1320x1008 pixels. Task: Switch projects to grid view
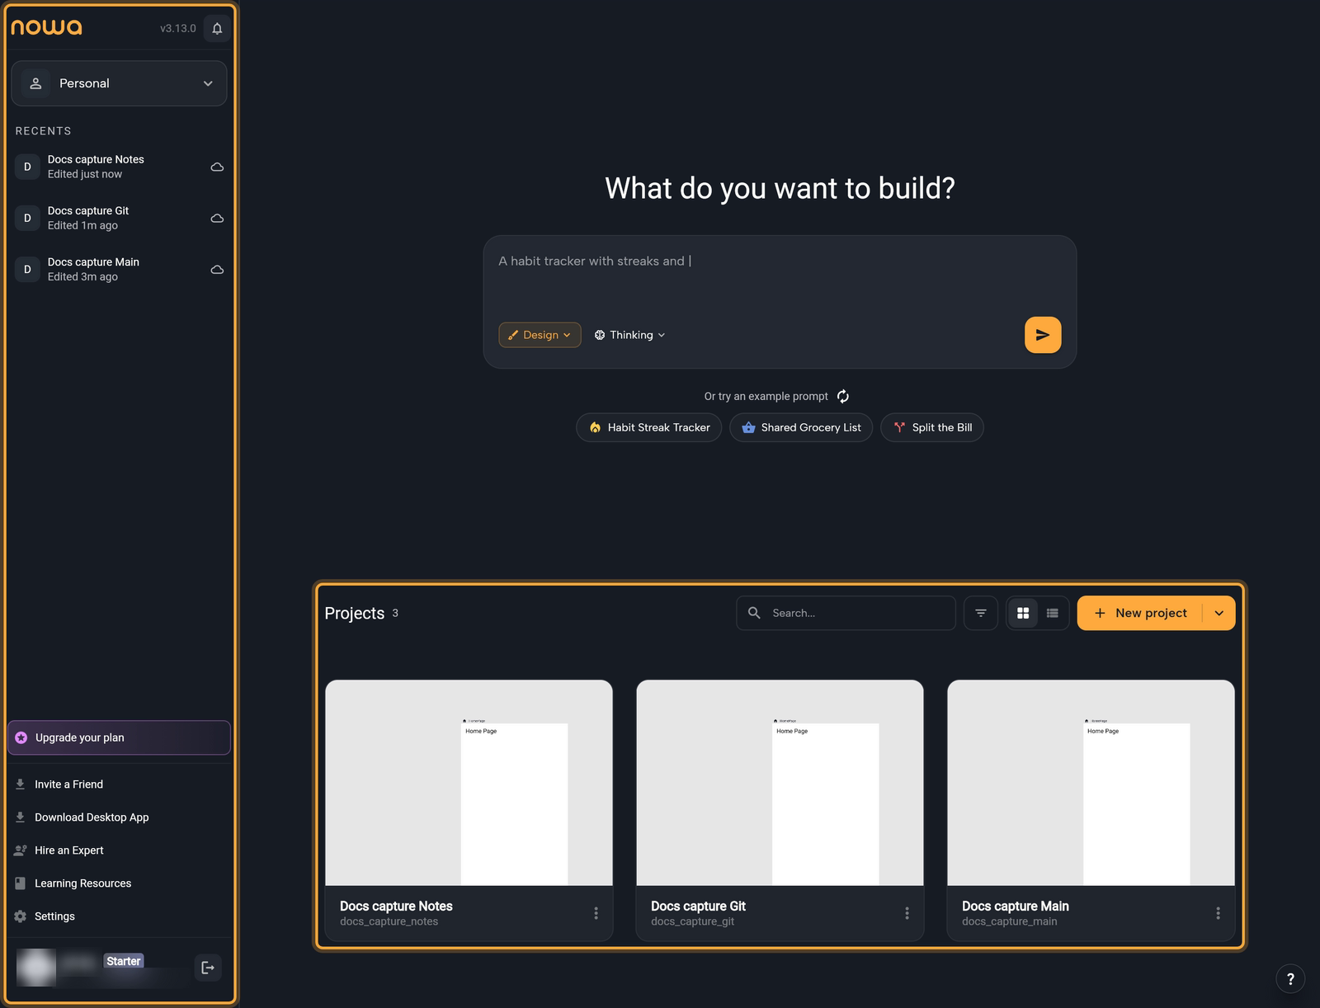click(1023, 613)
